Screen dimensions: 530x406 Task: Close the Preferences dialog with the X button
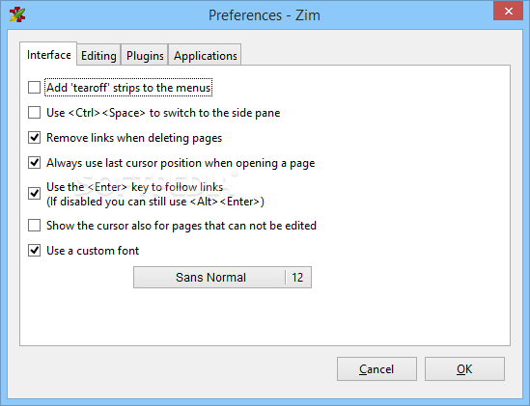[509, 12]
